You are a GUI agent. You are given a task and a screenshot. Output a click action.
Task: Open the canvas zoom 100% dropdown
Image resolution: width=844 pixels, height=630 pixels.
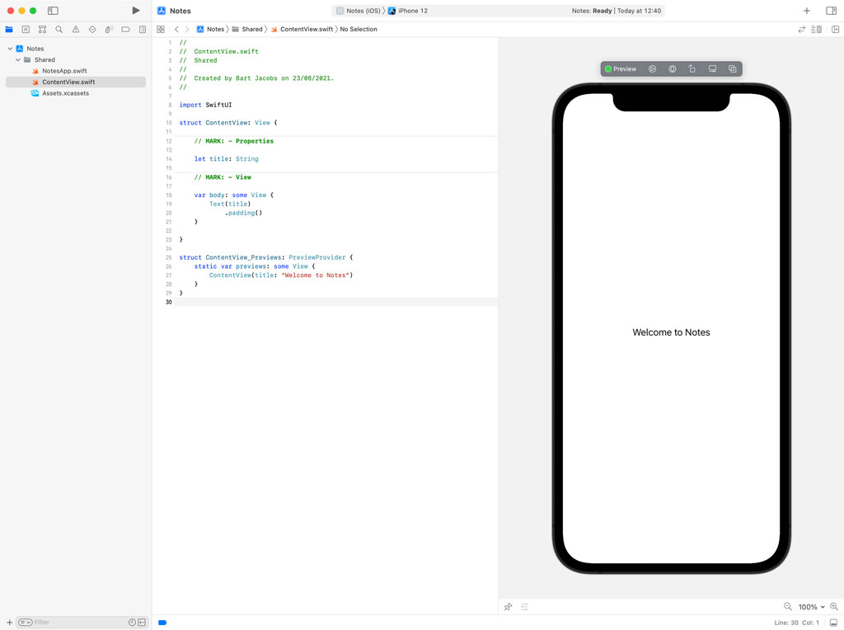pyautogui.click(x=811, y=607)
